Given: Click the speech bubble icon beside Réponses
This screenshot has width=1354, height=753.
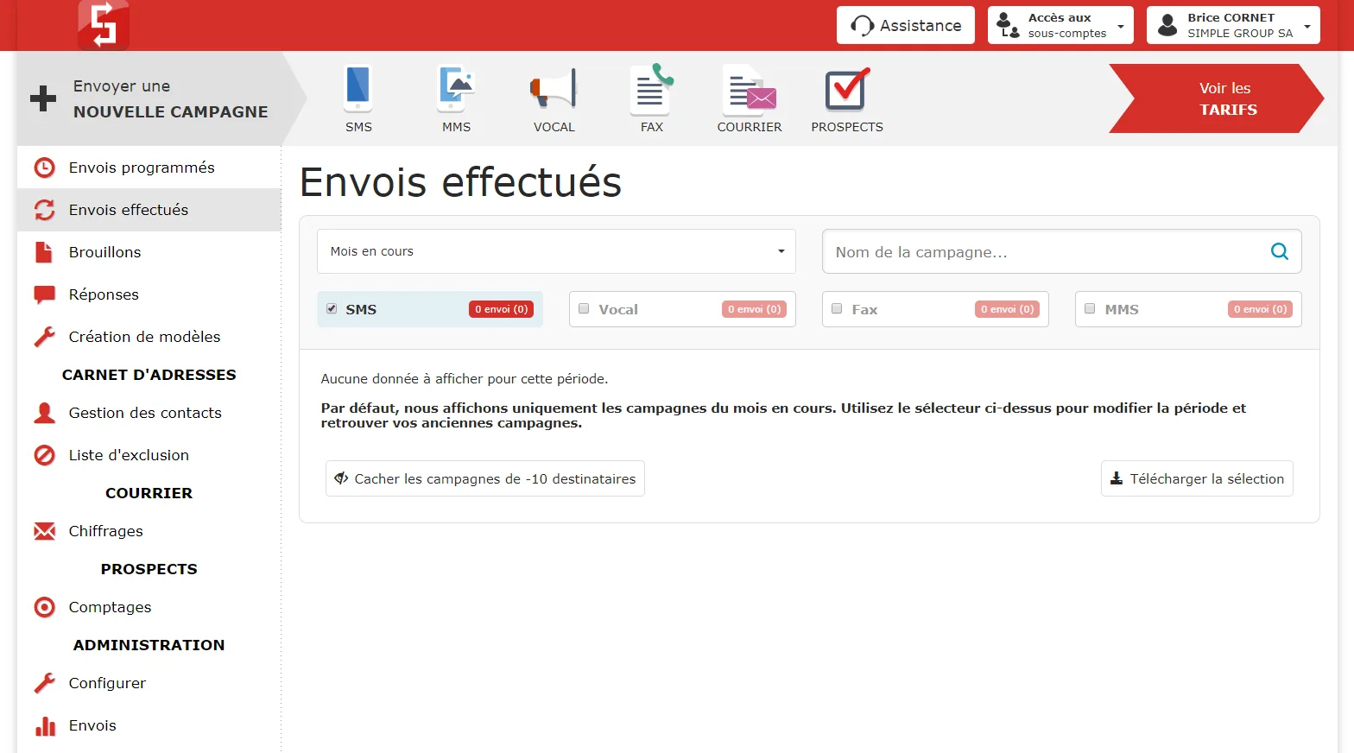Looking at the screenshot, I should (44, 294).
